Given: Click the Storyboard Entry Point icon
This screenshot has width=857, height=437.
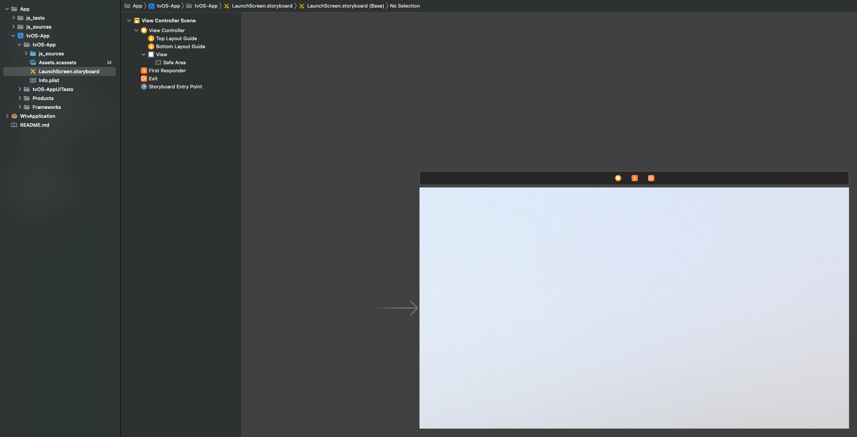Looking at the screenshot, I should [174, 87].
